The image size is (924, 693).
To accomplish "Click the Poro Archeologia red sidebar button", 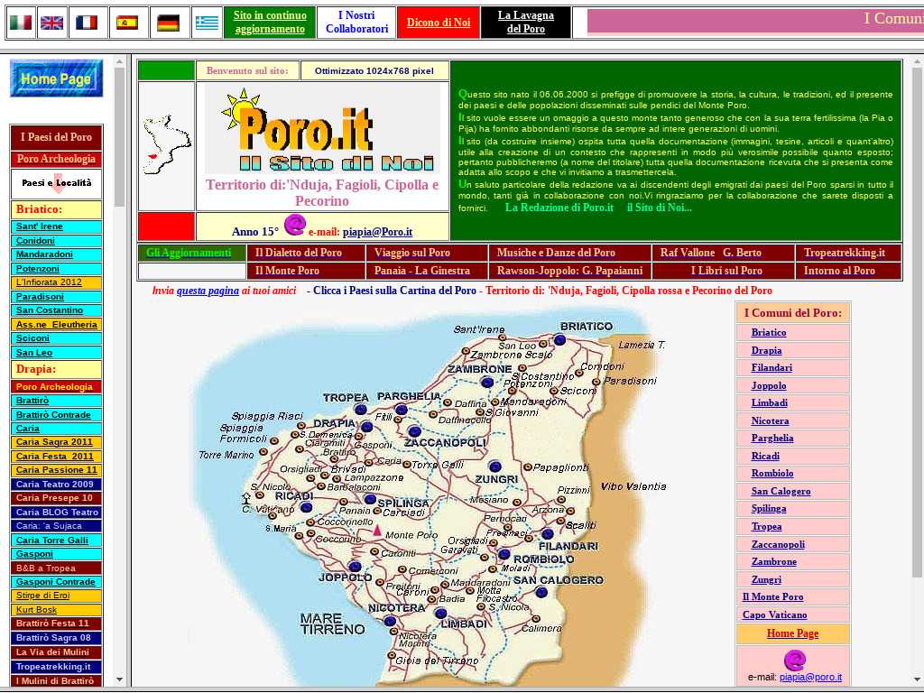I will 56,159.
